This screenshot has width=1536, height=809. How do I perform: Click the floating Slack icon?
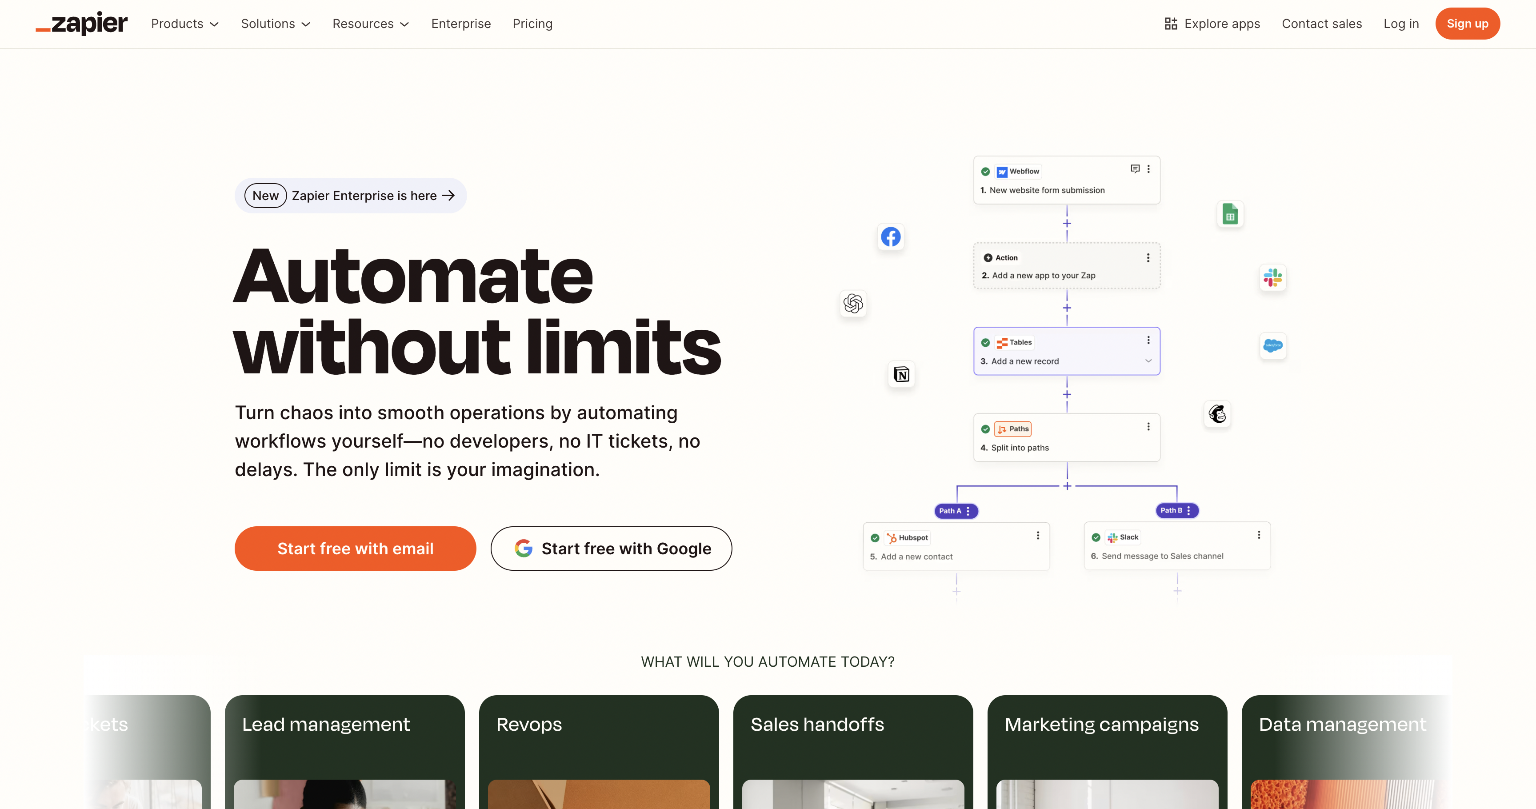tap(1272, 277)
